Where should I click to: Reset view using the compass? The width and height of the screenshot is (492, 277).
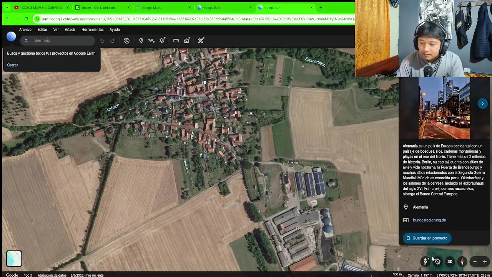[x=462, y=262]
